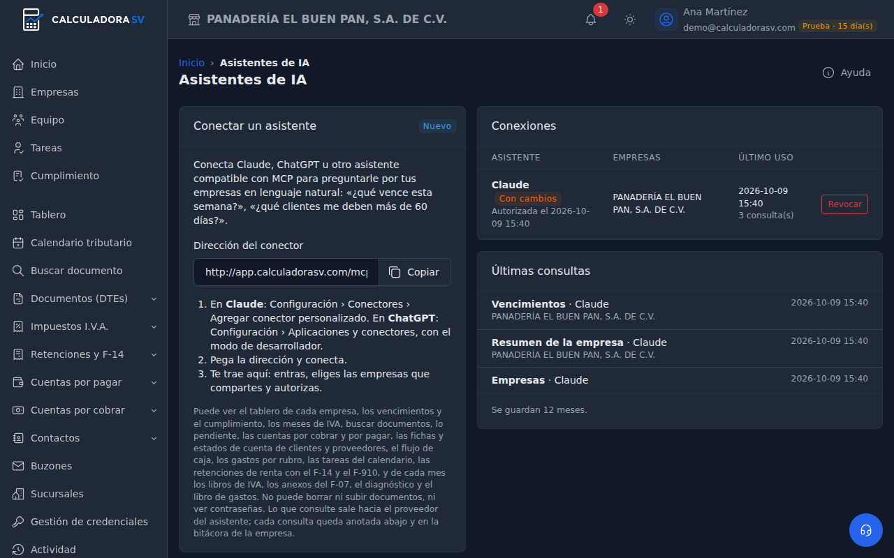Click the Vencimientos query row text
This screenshot has height=558, width=894.
(x=529, y=304)
